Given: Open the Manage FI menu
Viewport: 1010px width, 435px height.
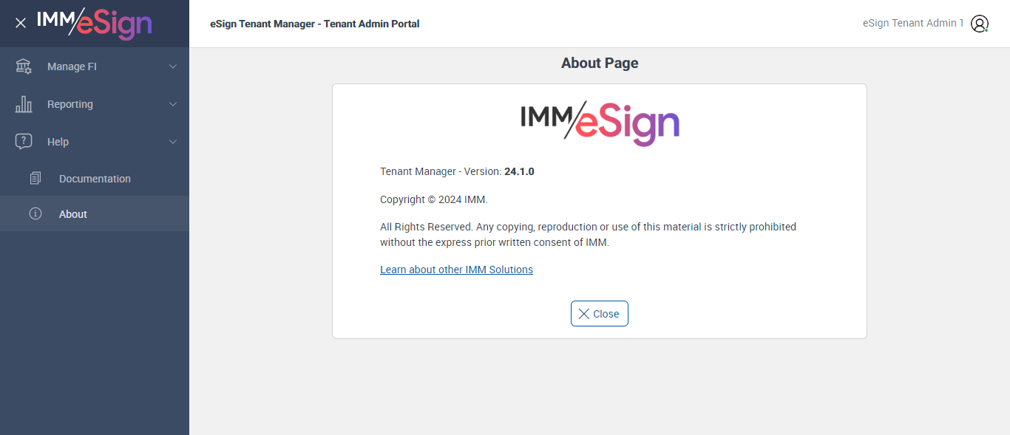Looking at the screenshot, I should pos(95,66).
